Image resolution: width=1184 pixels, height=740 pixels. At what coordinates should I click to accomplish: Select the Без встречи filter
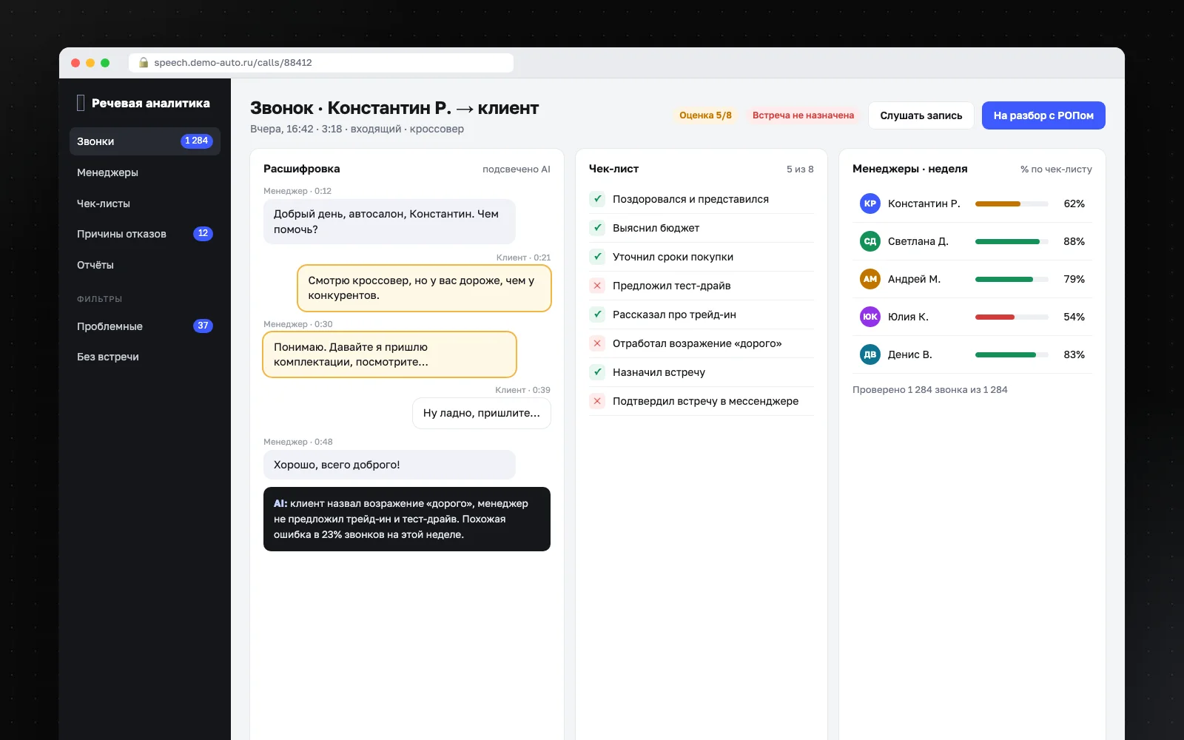pyautogui.click(x=145, y=357)
